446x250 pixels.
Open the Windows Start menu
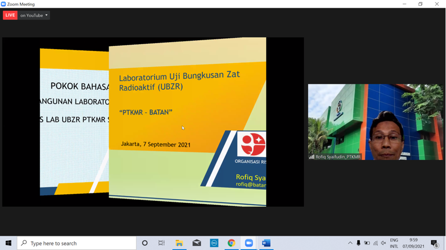(9, 243)
